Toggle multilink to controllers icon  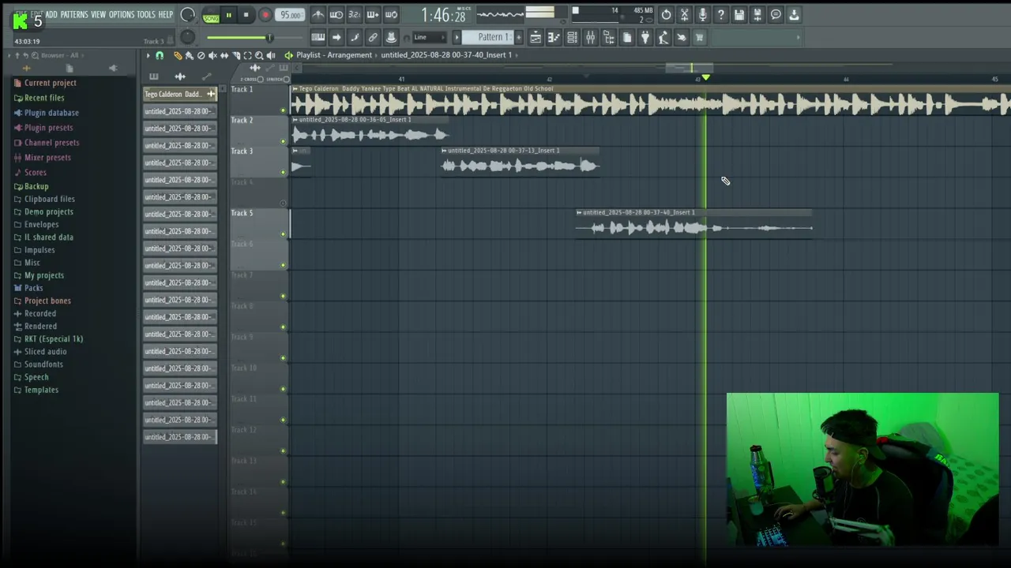click(391, 37)
